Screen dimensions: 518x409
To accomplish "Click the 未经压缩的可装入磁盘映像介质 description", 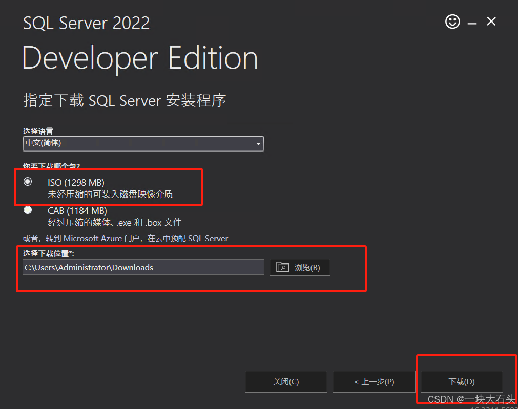I will click(x=110, y=194).
